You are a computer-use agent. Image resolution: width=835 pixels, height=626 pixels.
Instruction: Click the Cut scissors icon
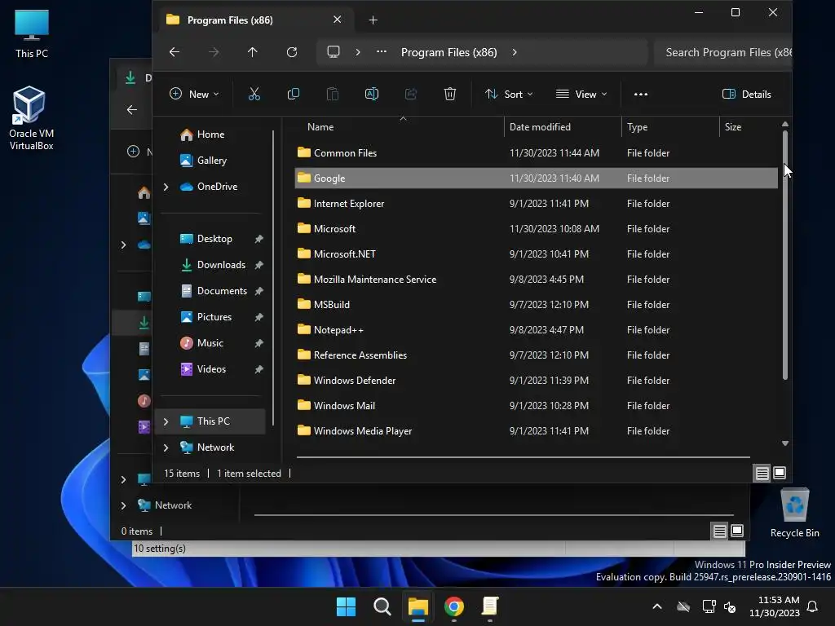(254, 95)
